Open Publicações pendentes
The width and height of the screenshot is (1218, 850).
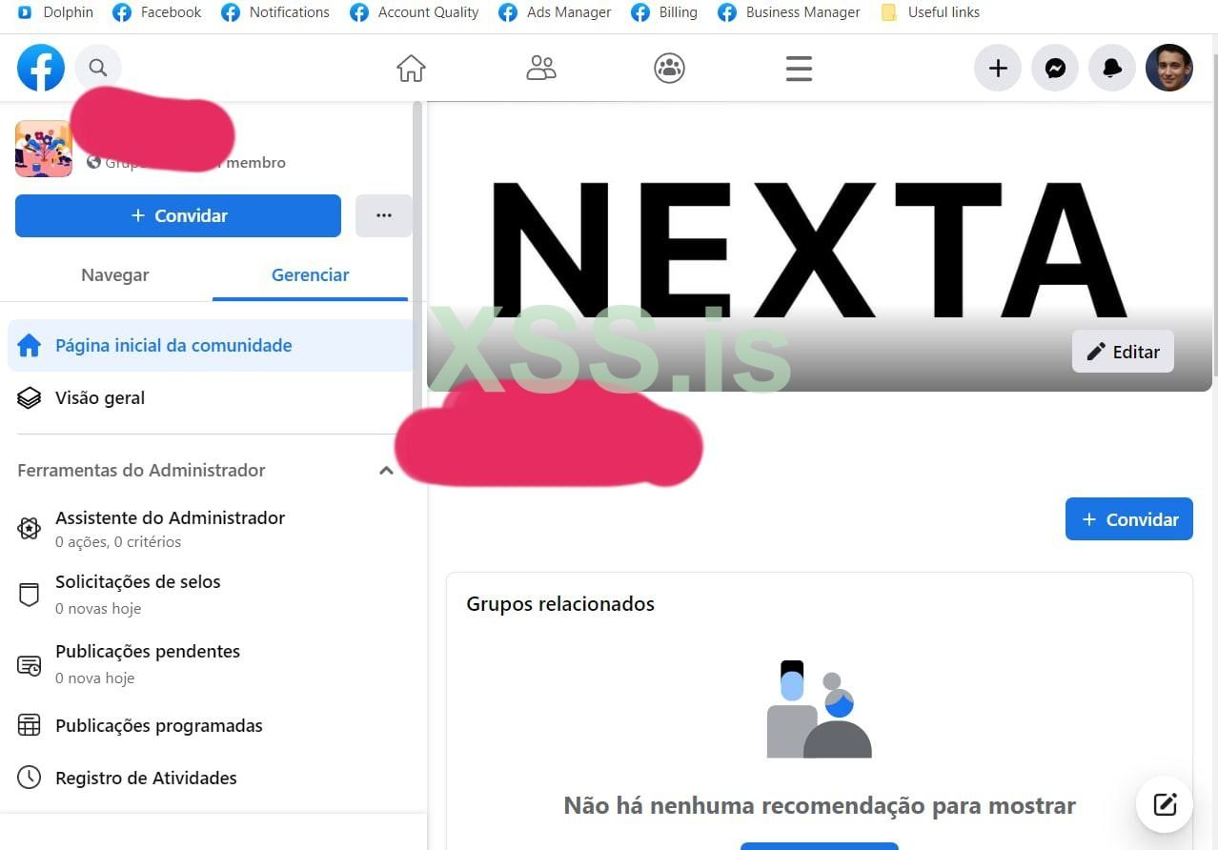(210, 664)
